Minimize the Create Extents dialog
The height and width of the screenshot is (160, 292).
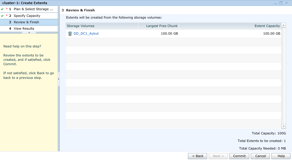tap(275, 3)
